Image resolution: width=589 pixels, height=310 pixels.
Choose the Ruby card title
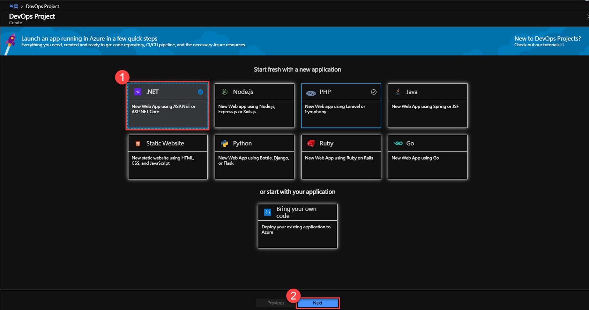click(x=327, y=143)
